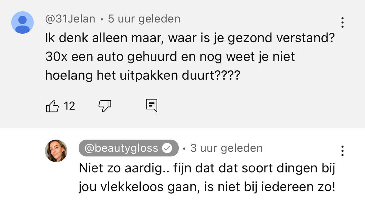Viewport: 365px width, 203px height.
Task: Tap the words "is niet bij iedereen zo!"
Action: tap(270, 187)
